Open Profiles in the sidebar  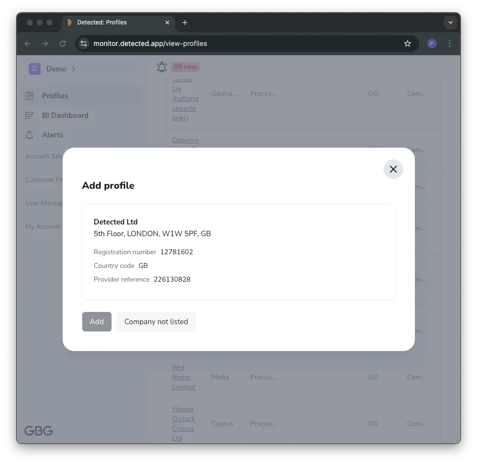coord(55,96)
